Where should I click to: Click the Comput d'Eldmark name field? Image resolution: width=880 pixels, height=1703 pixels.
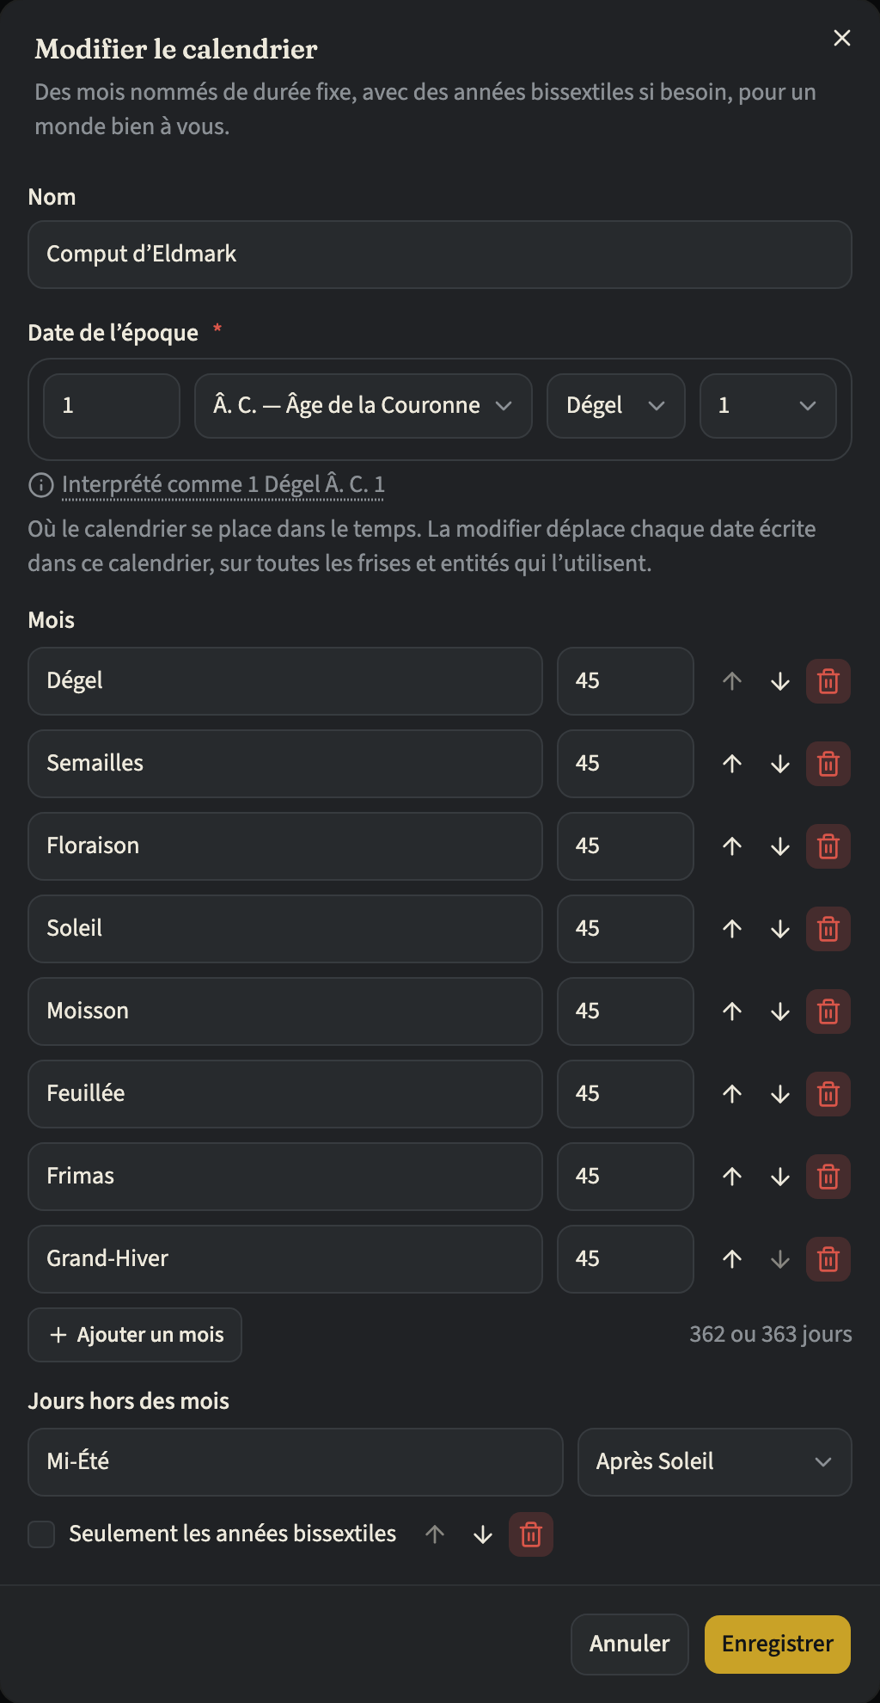pos(440,255)
